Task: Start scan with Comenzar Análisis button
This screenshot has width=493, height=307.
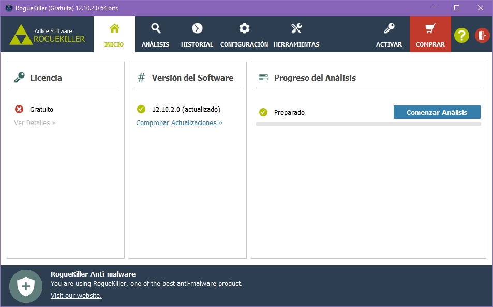Action: [437, 112]
